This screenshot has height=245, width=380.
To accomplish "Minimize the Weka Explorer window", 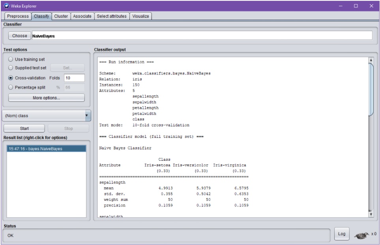I will point(341,6).
